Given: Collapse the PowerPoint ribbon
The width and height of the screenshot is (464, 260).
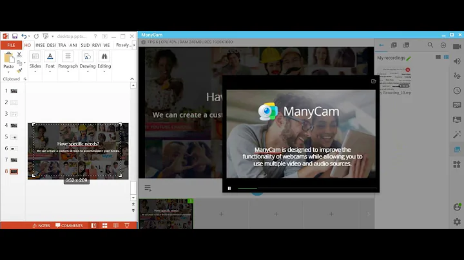Looking at the screenshot, I should click(x=132, y=79).
